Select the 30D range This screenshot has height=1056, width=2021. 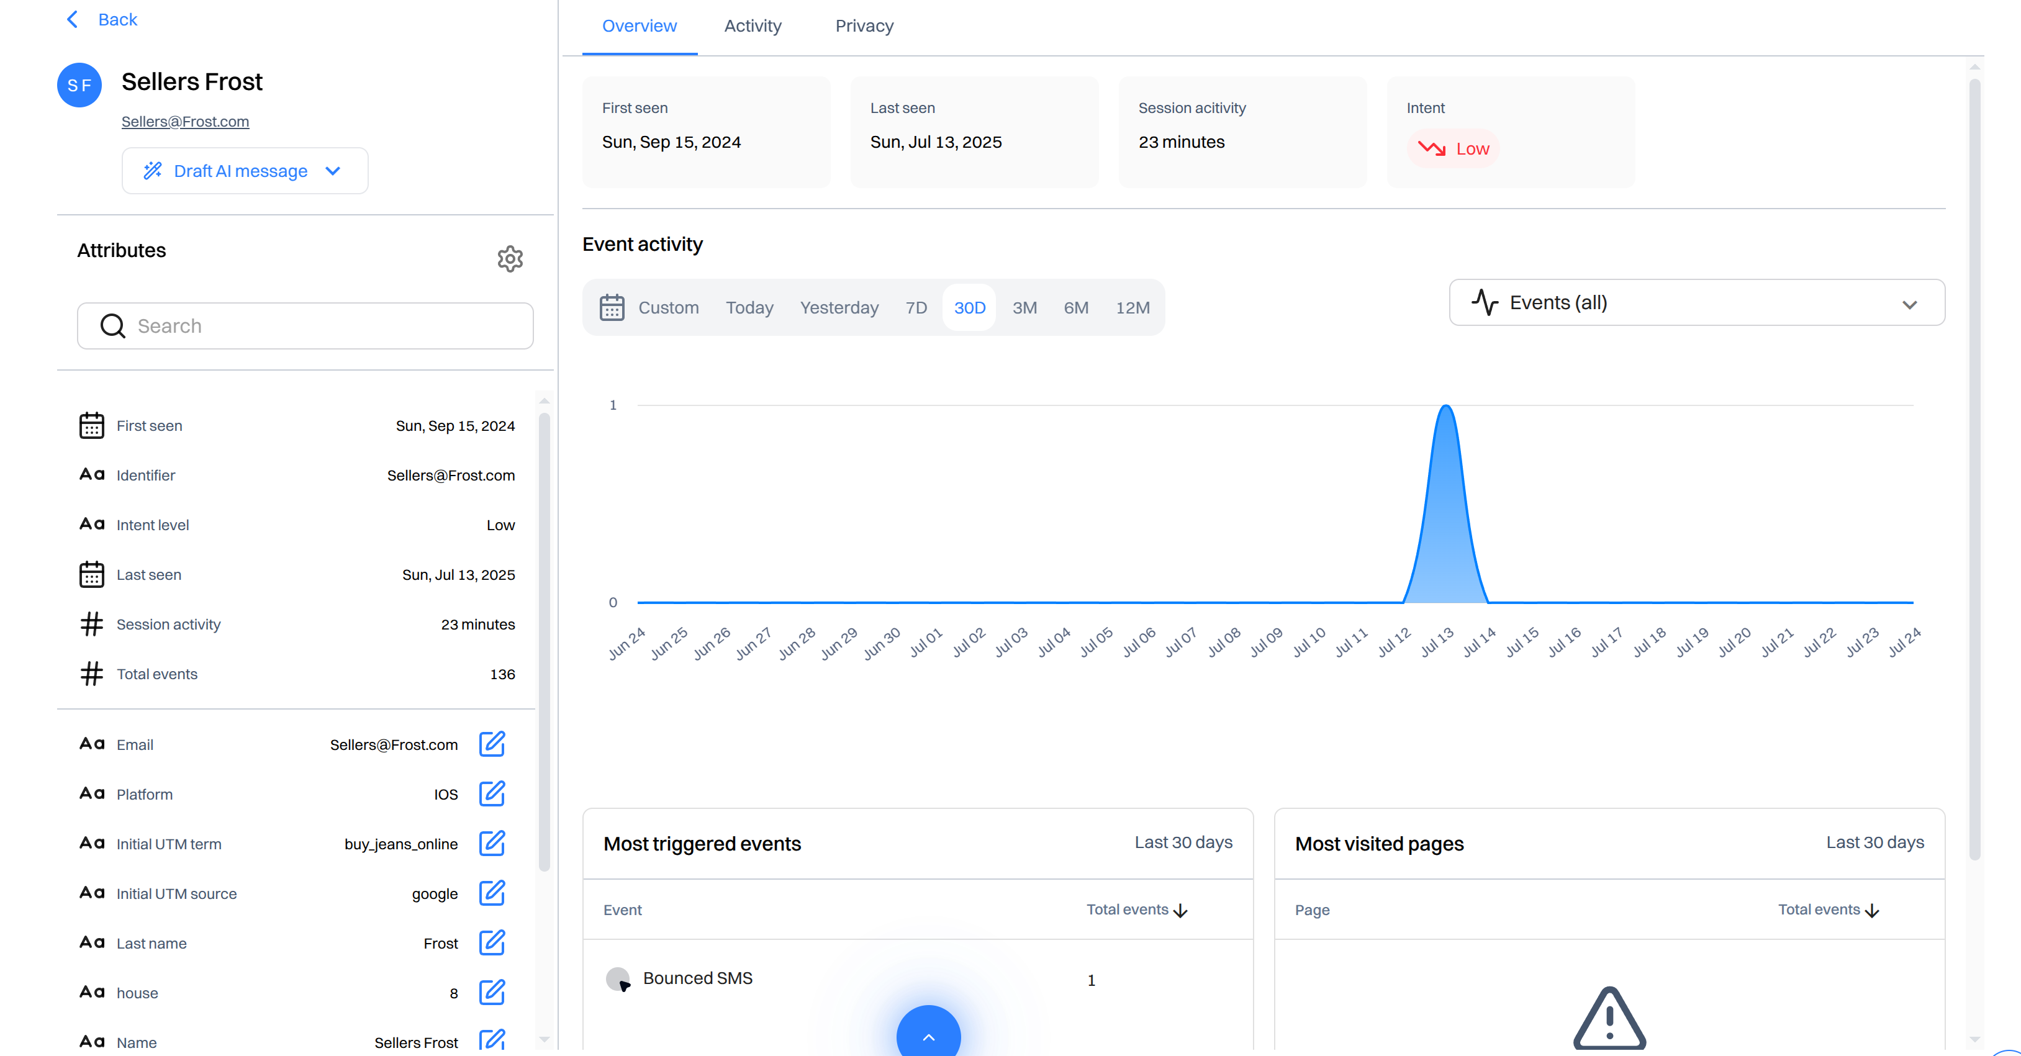(x=970, y=307)
